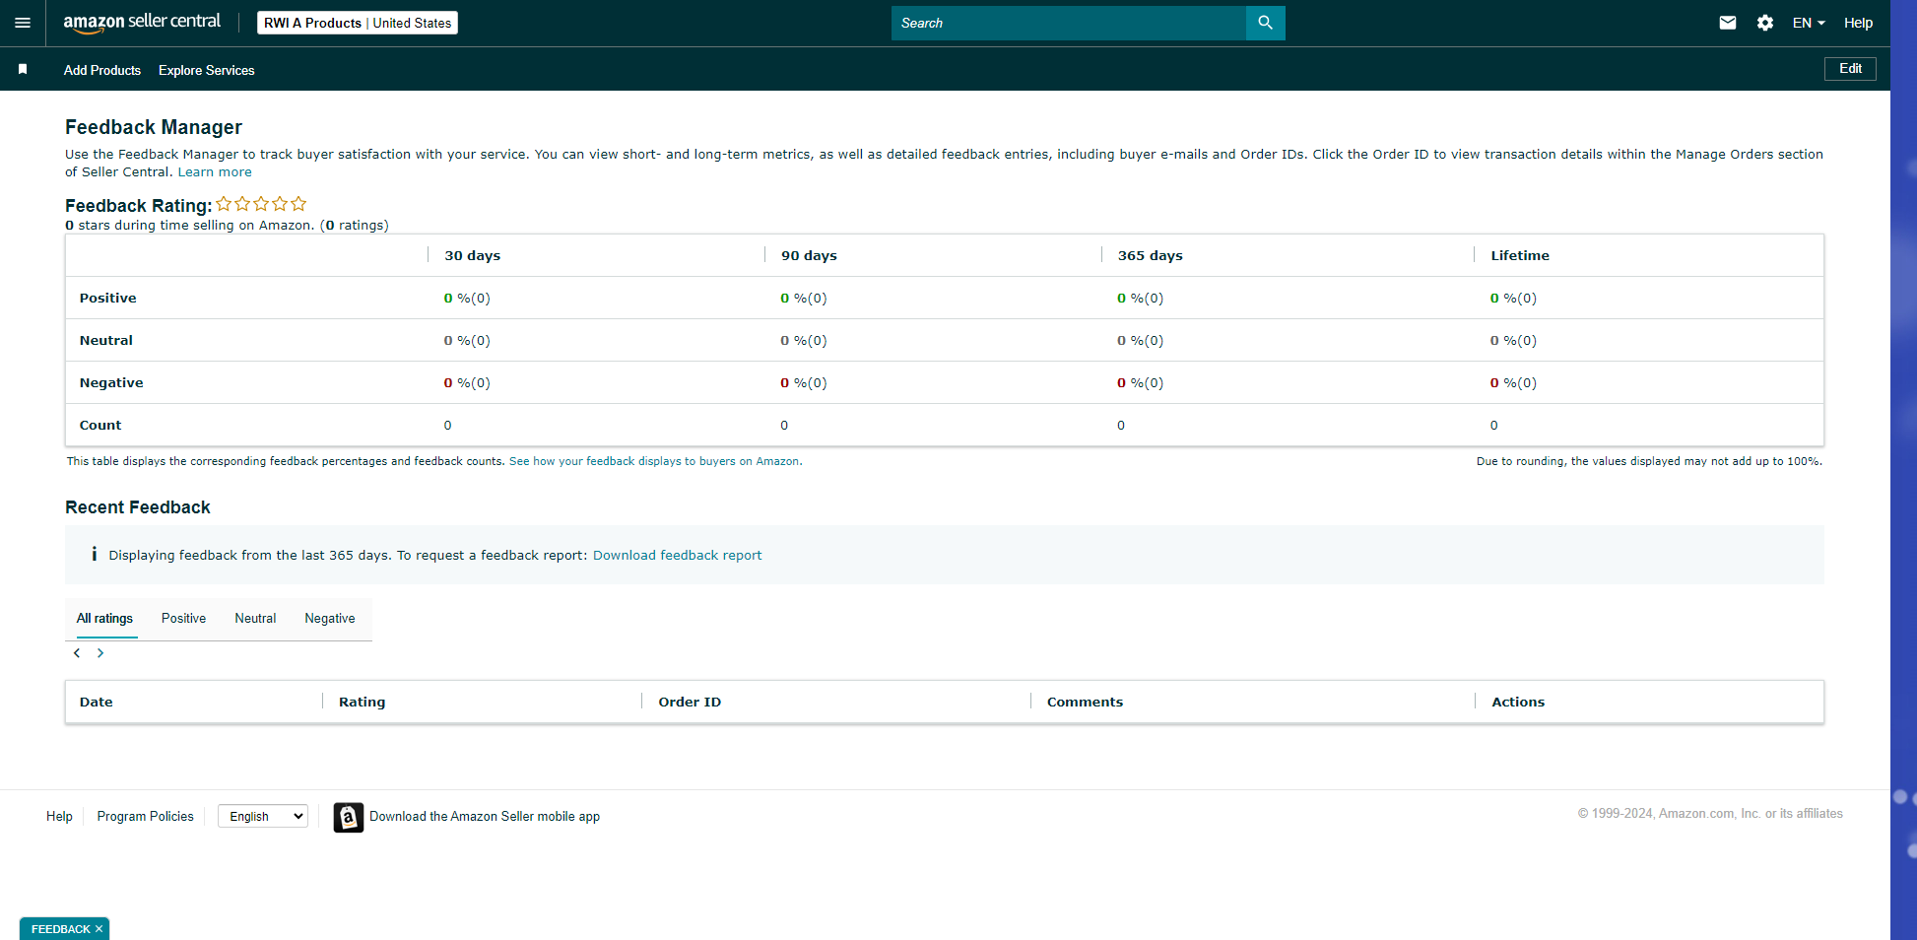
Task: Open the RWI A Products United States switcher
Action: (358, 23)
